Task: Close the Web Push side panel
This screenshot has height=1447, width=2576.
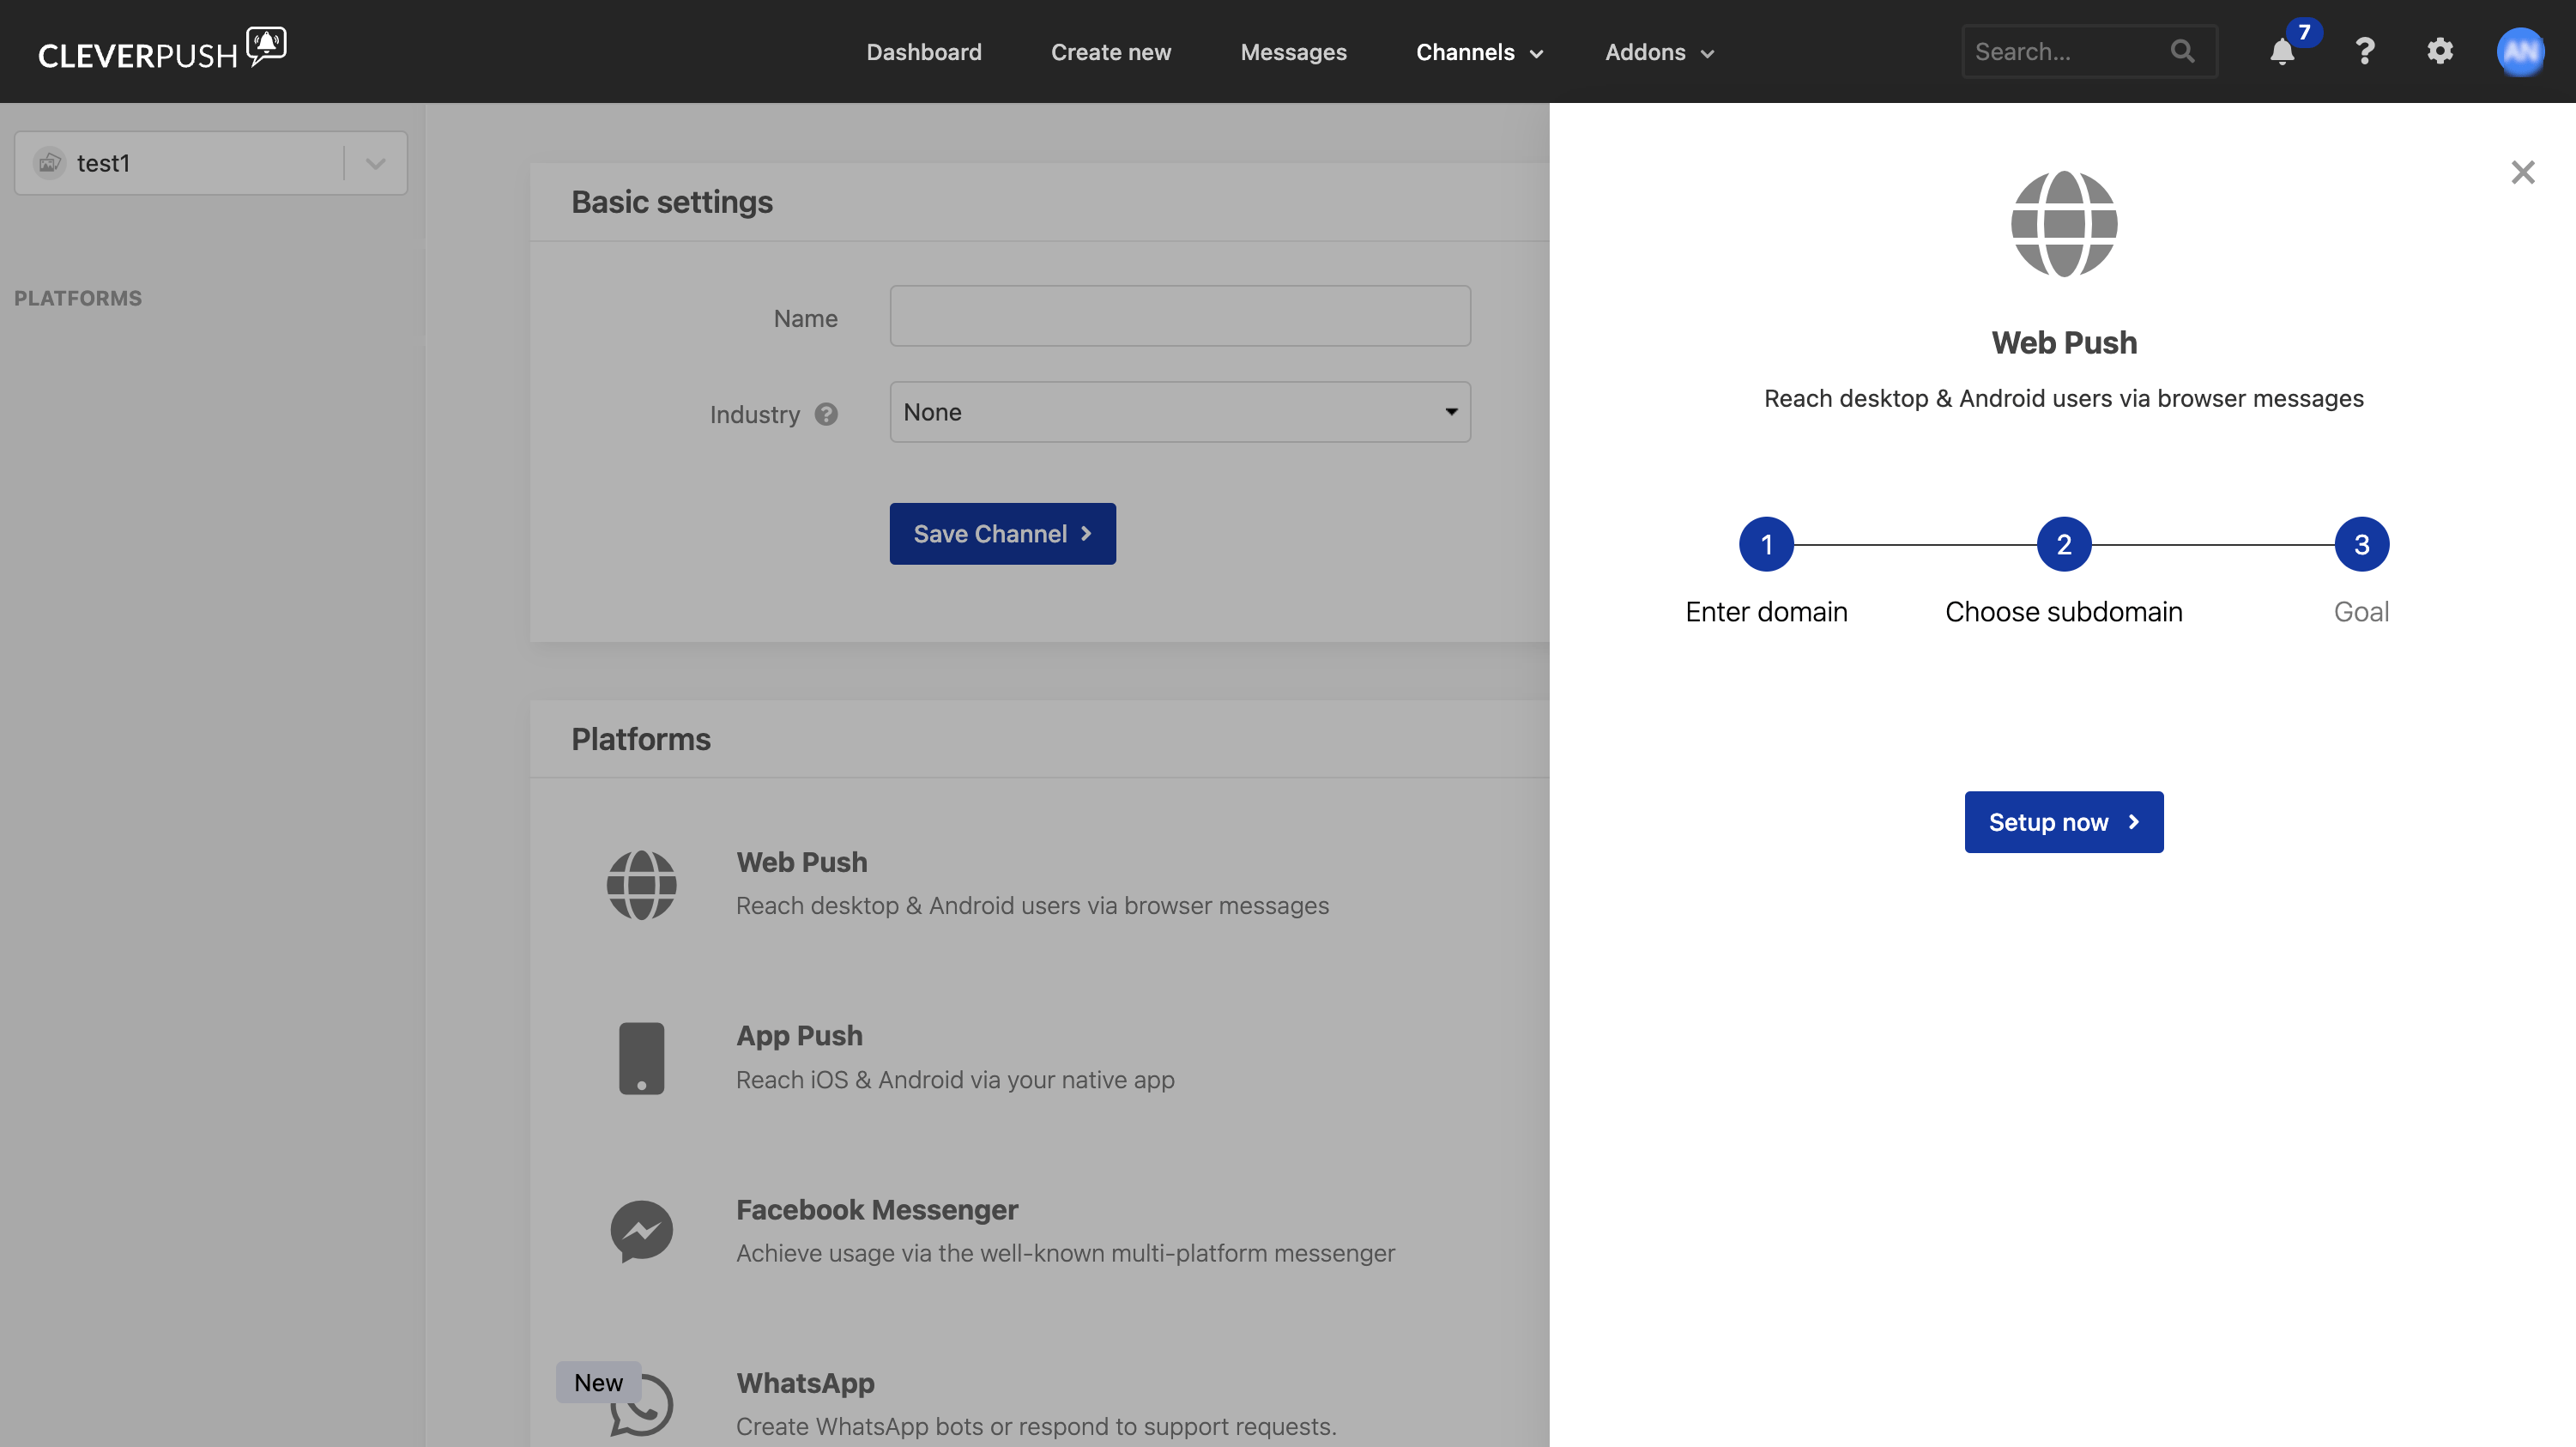Action: click(2523, 172)
